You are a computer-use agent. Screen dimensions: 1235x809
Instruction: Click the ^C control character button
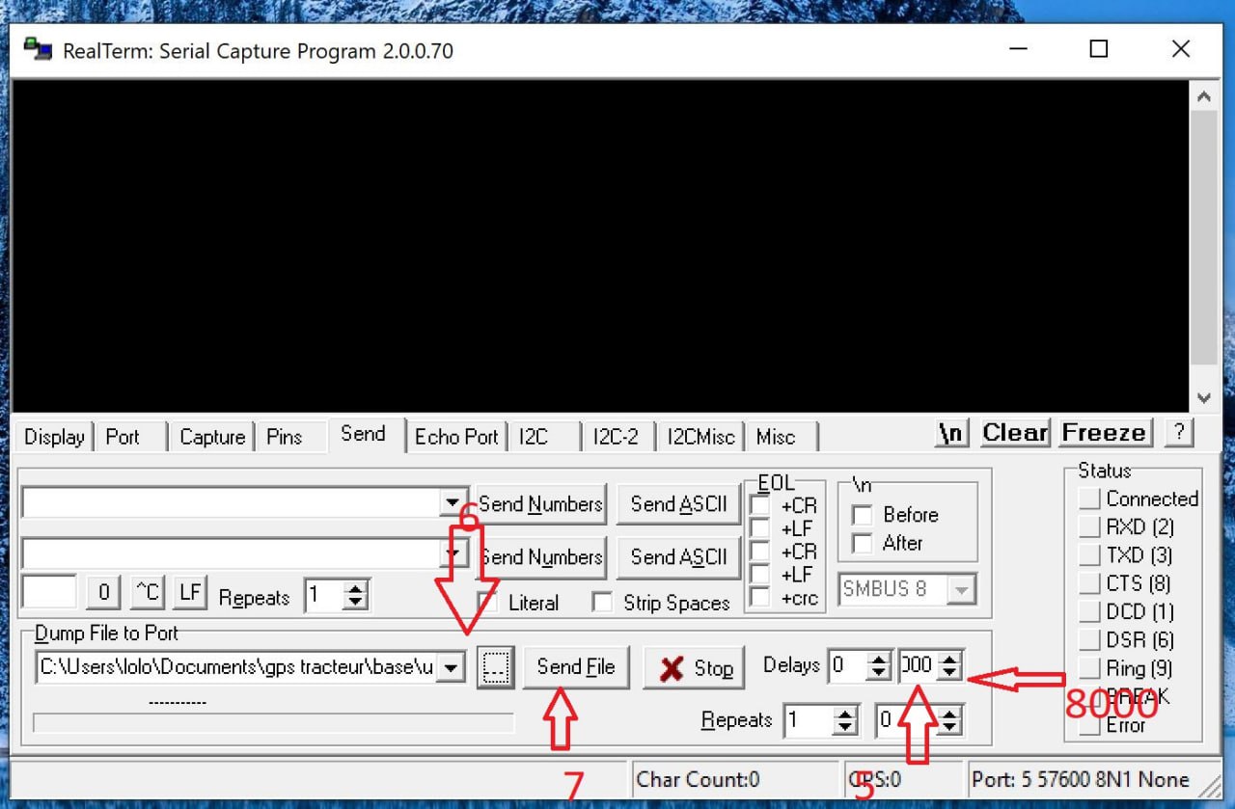148,592
